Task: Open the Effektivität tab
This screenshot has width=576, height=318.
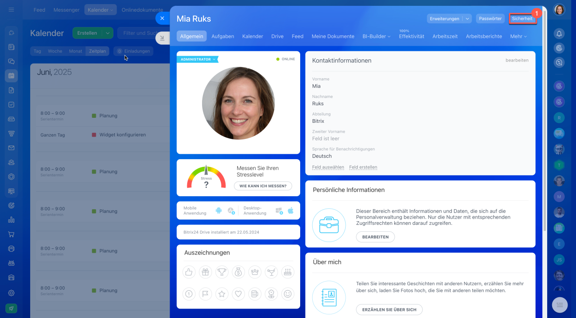Action: click(x=411, y=36)
